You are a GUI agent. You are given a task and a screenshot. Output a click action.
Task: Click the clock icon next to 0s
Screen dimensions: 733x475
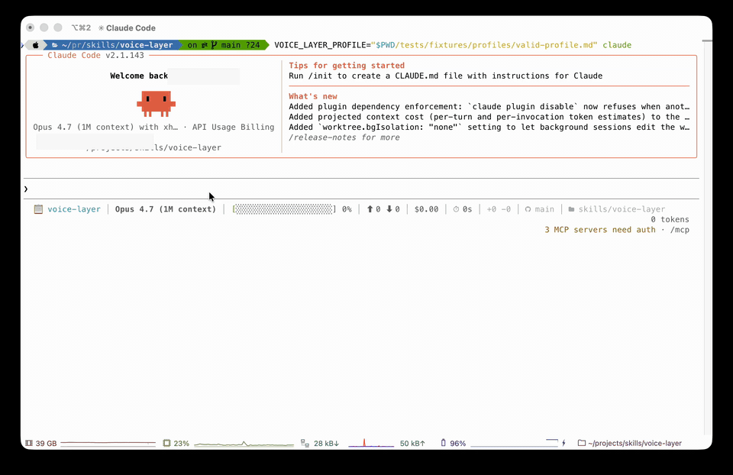point(457,209)
